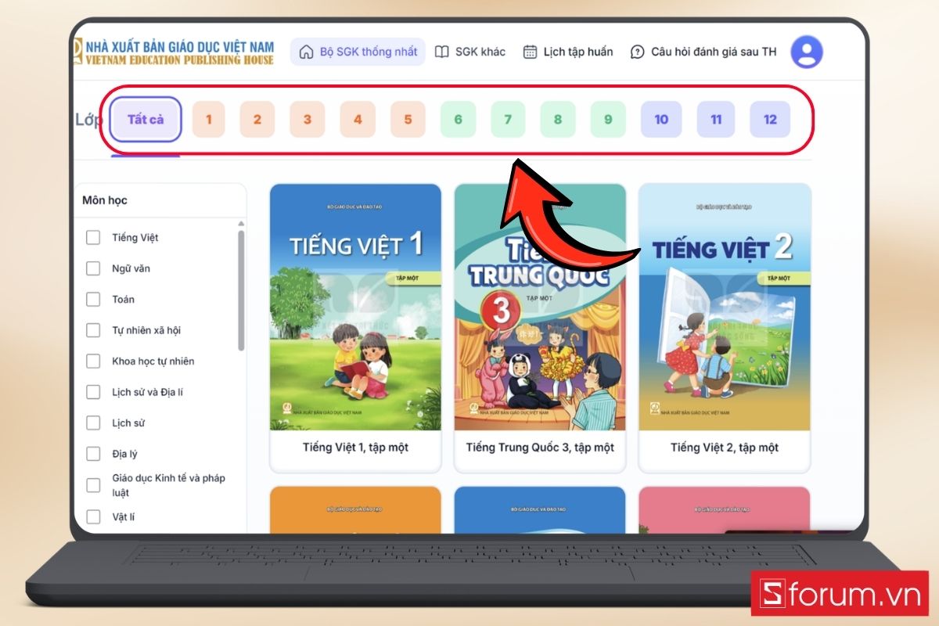Switch to the SGK khác tab
Screen dimensions: 939x626
click(470, 52)
